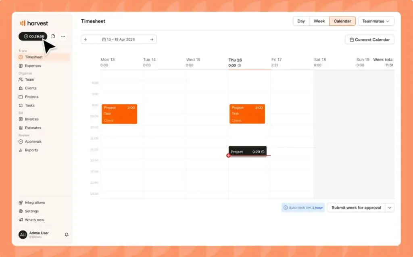Click the red plus marker on Thursday
This screenshot has height=257, width=413.
tap(228, 155)
